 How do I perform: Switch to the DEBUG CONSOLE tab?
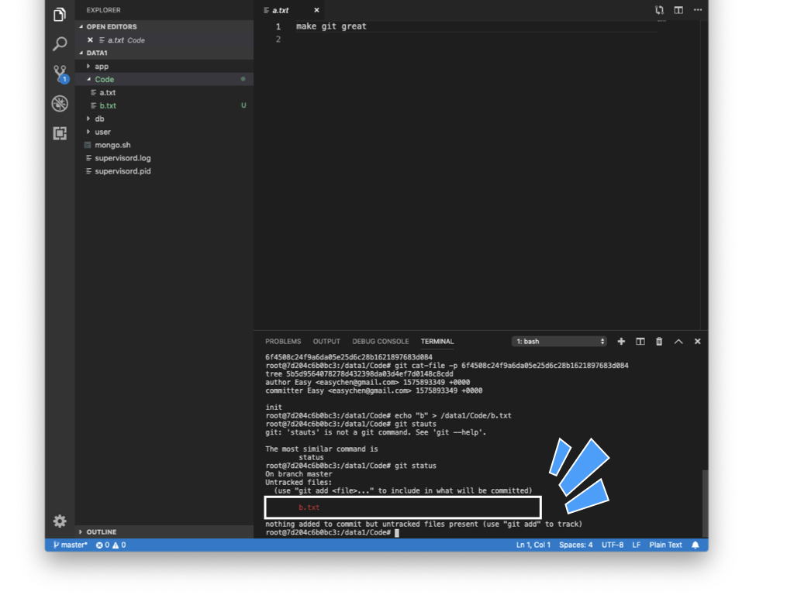pos(380,342)
